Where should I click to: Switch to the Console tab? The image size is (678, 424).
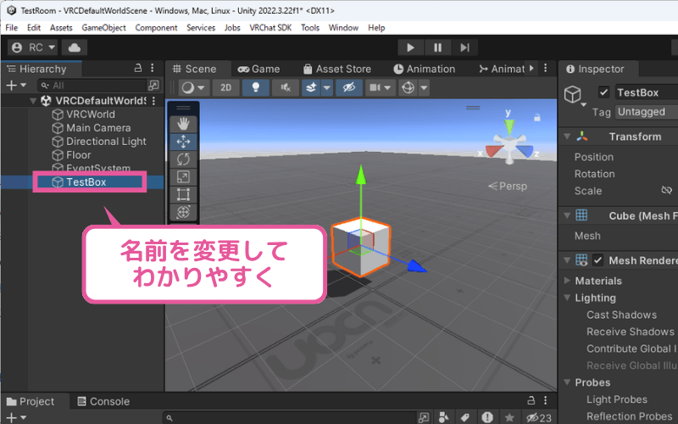coord(103,401)
